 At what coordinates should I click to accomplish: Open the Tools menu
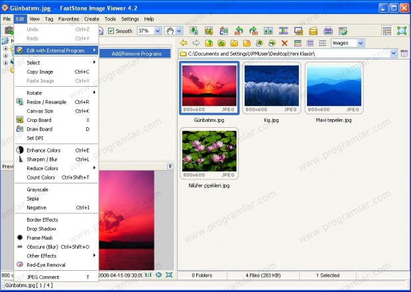[110, 19]
